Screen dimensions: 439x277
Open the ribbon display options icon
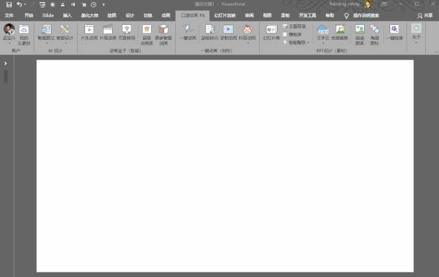pos(384,4)
